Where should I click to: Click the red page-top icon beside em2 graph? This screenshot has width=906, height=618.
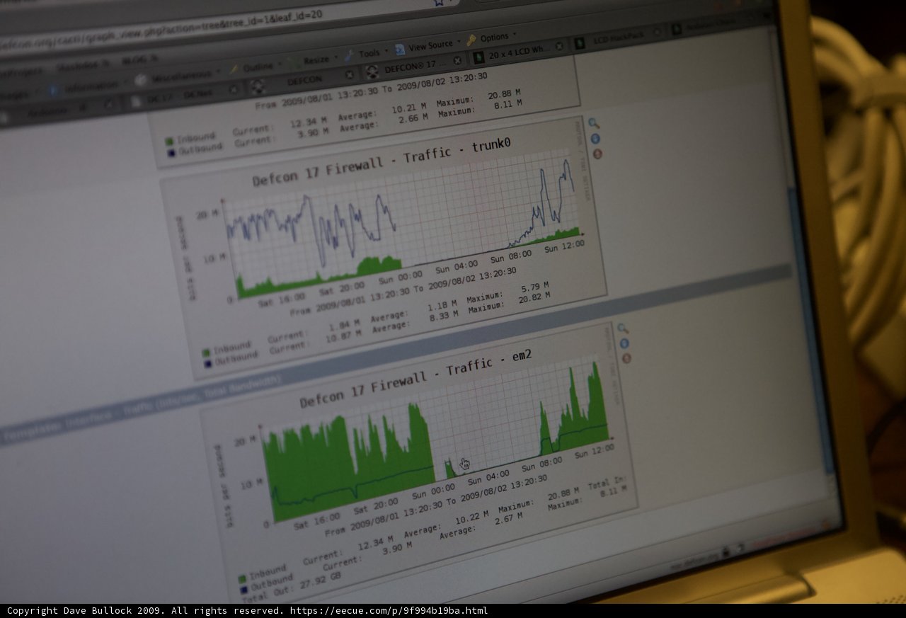click(626, 359)
